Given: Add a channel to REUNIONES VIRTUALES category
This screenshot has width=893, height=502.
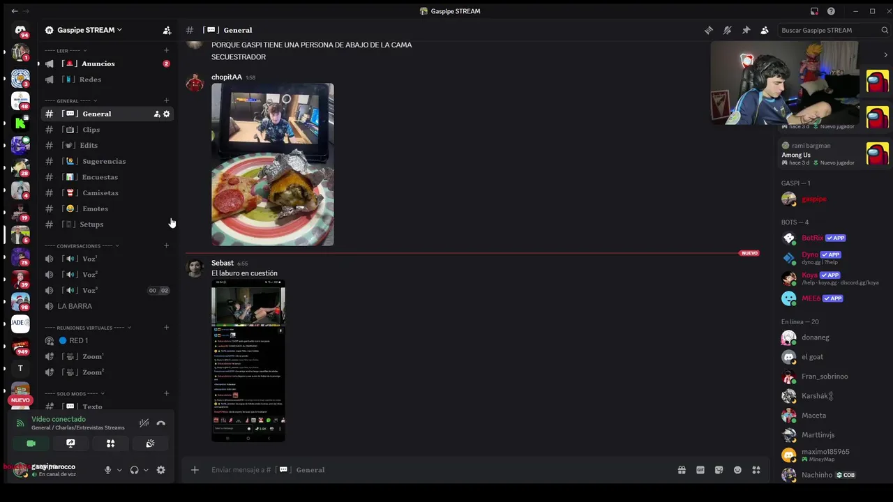Looking at the screenshot, I should [x=166, y=327].
